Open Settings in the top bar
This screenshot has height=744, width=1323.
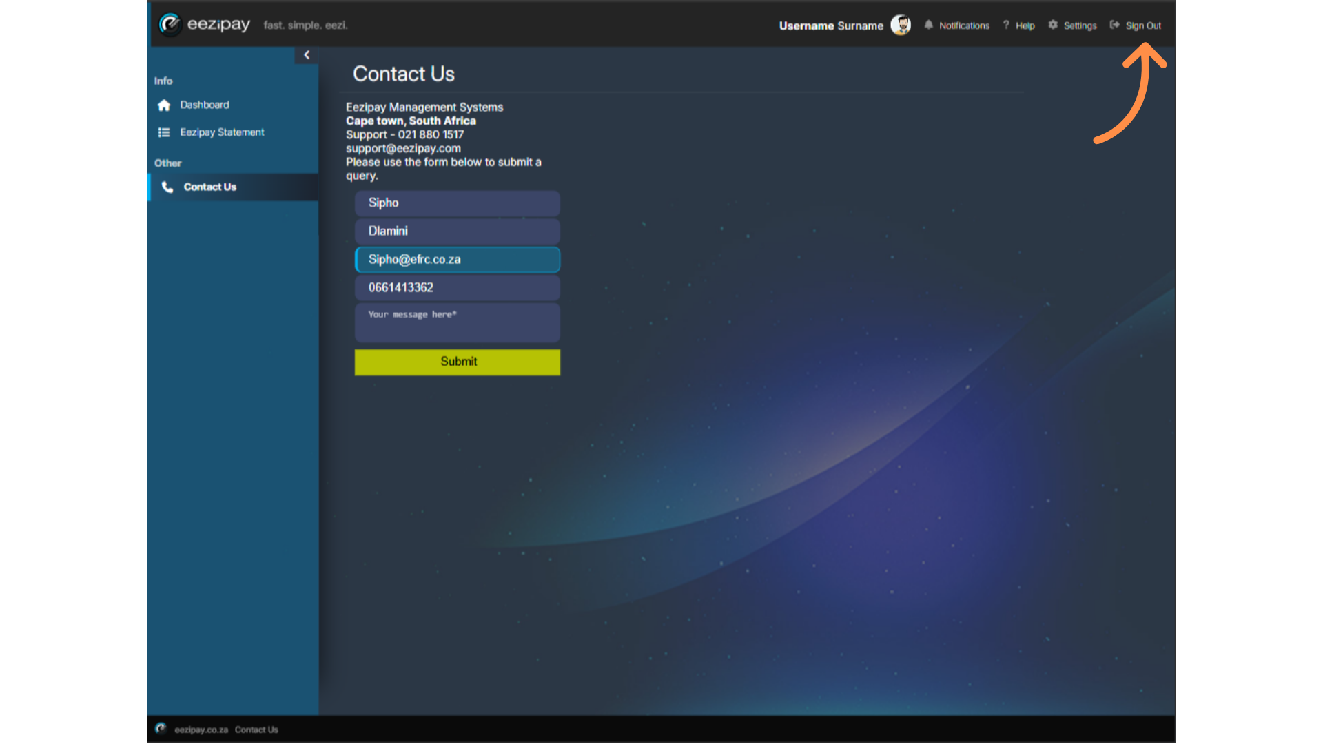click(x=1072, y=25)
